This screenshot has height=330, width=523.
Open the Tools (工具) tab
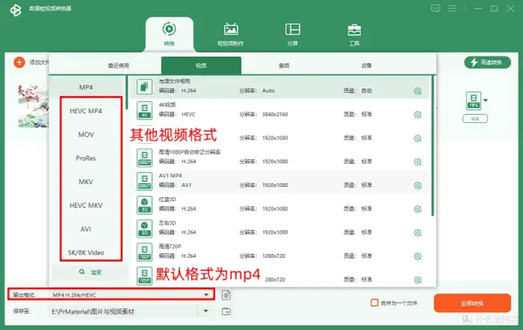354,34
